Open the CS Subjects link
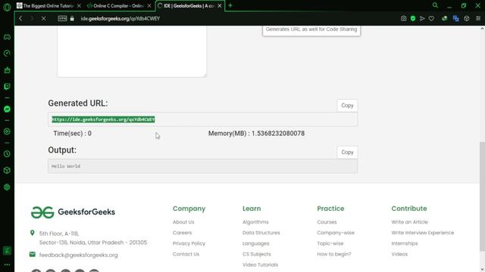The image size is (485, 272). (257, 254)
